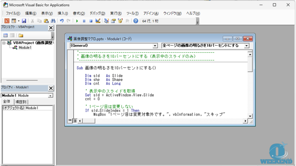Open デバッグ(D) menu
296x166 pixels.
[97, 13]
